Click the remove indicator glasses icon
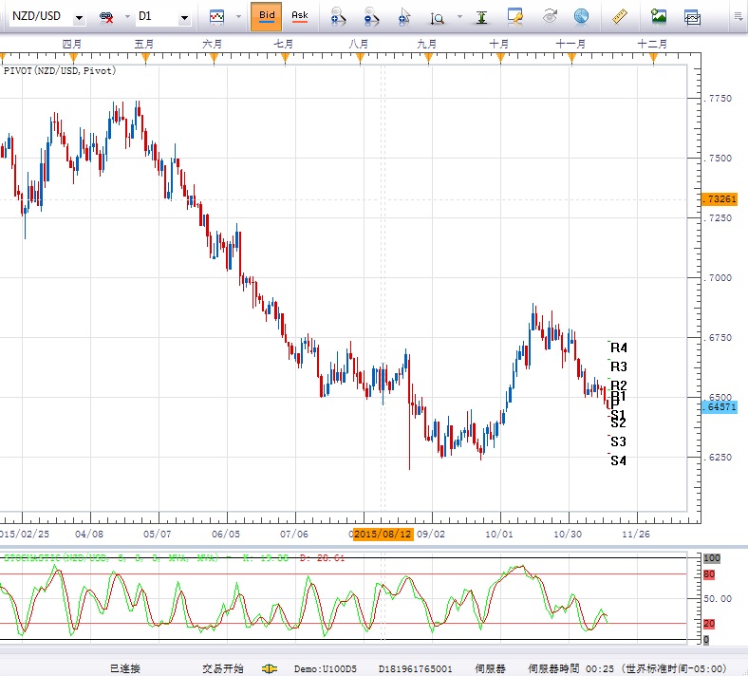The height and width of the screenshot is (676, 748). (x=106, y=17)
